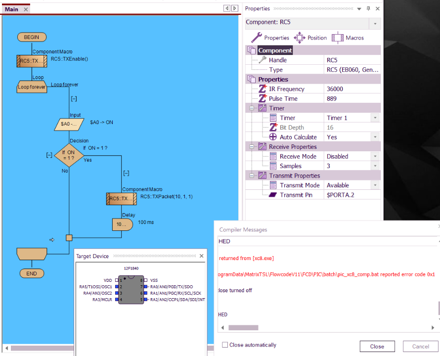440x356 pixels.
Task: Open the Transmit Mode Available dropdown
Action: coord(375,185)
